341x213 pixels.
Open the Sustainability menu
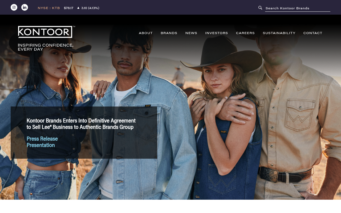(279, 33)
